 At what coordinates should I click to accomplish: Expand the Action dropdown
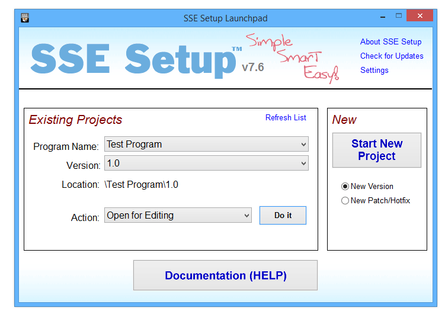point(178,216)
